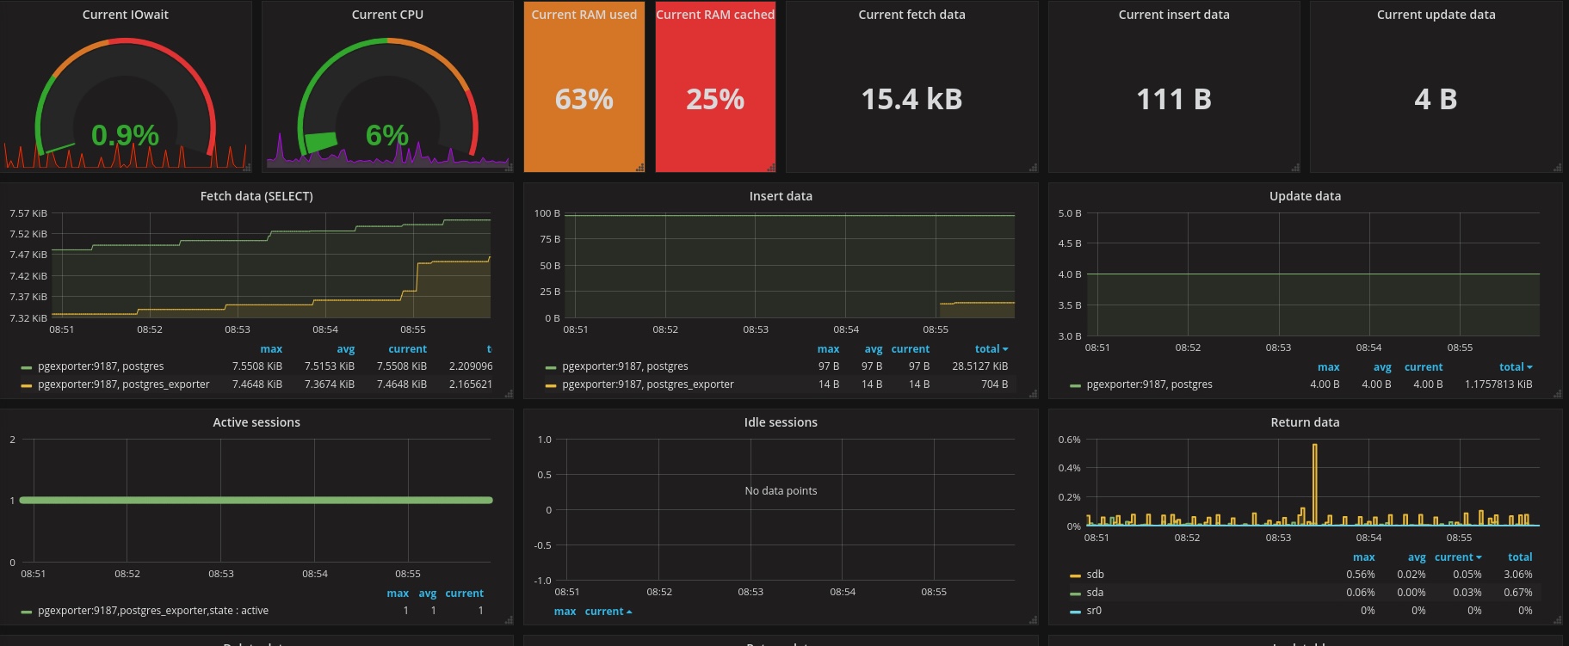Sort Update data legend by current
The image size is (1569, 646).
1424,367
